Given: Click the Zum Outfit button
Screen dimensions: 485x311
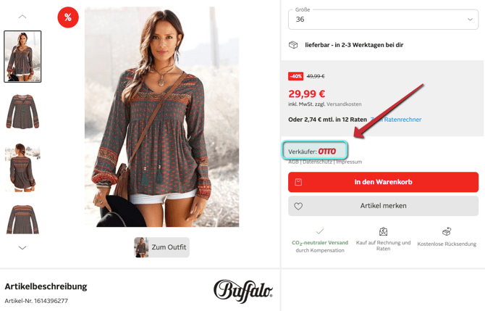Looking at the screenshot, I should [x=161, y=247].
